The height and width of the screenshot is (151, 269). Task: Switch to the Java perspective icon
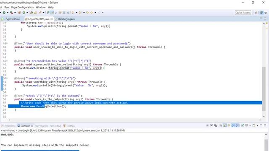(x=261, y=13)
